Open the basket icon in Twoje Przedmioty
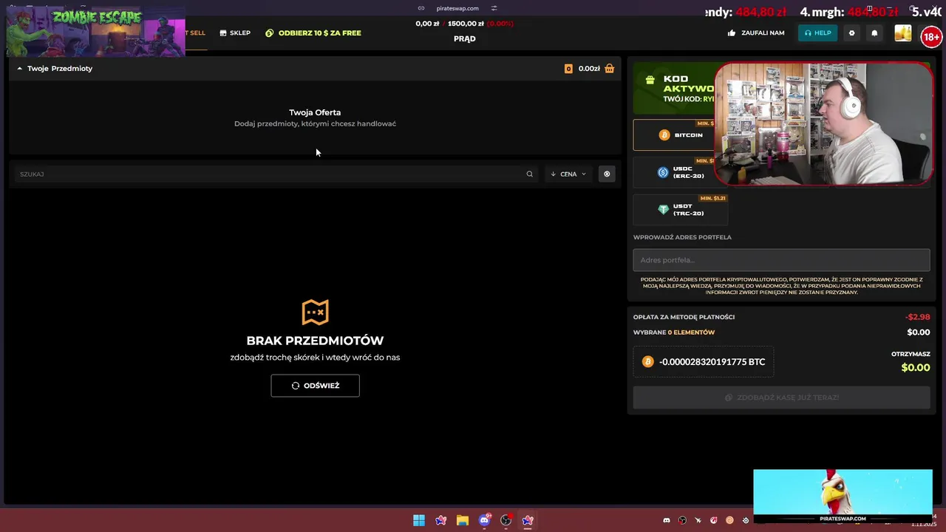The image size is (946, 532). (x=609, y=69)
